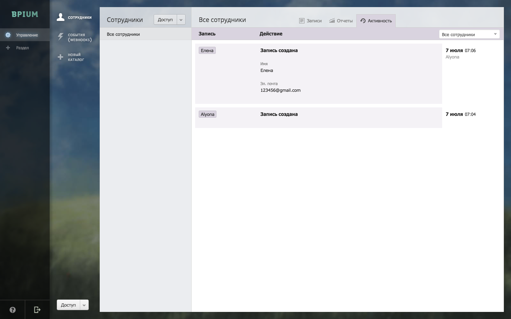Screen dimensions: 511x319
Task: Click the Действие column header
Action: pyautogui.click(x=271, y=34)
